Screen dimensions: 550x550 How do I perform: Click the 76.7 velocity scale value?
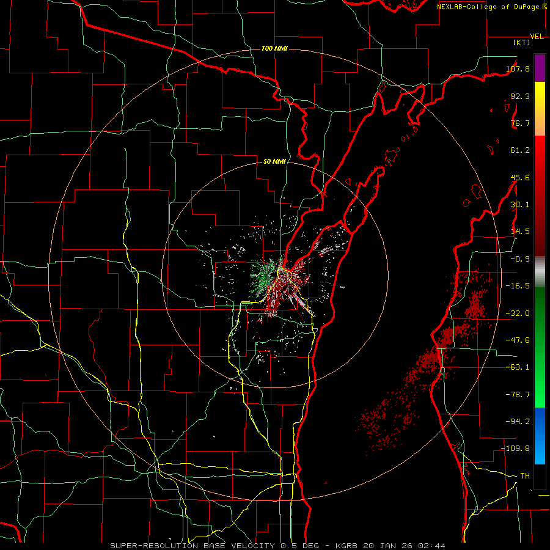pos(520,123)
